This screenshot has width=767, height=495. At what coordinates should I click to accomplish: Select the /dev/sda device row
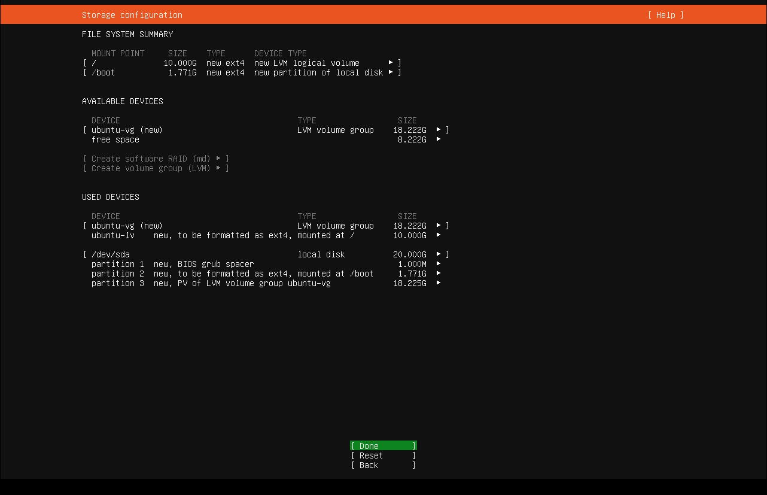click(266, 254)
